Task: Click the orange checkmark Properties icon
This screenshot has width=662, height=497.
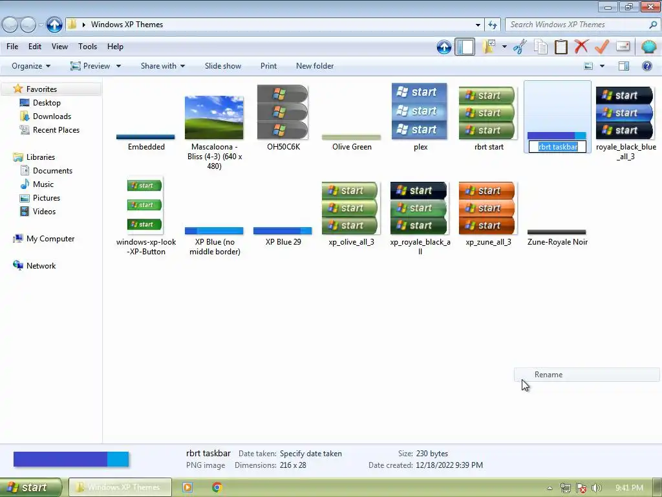Action: point(602,47)
